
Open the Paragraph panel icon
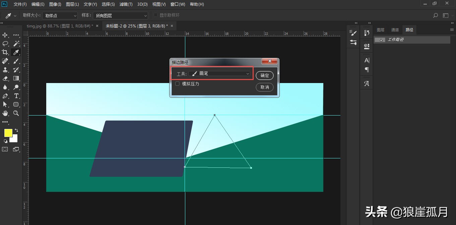[x=367, y=70]
